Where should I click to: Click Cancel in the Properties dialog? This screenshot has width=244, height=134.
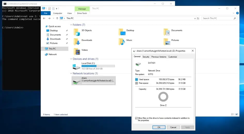tap(173, 127)
